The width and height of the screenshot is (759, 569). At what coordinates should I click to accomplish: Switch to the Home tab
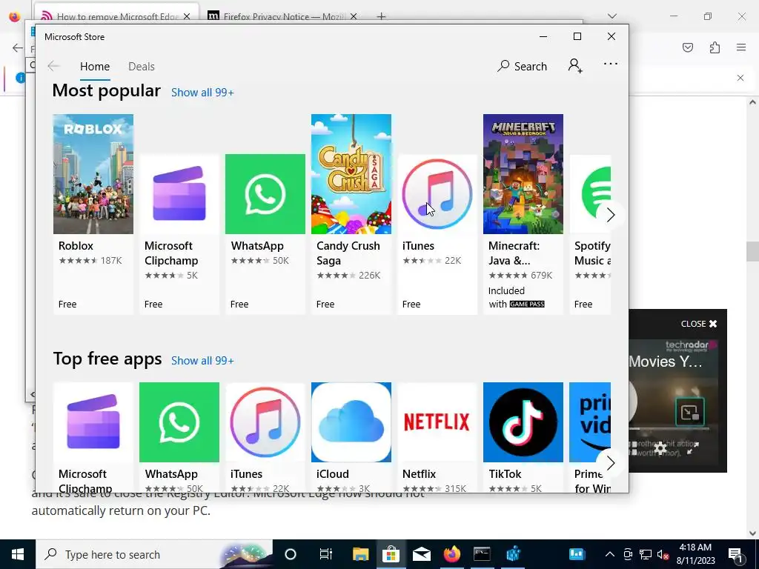(95, 66)
